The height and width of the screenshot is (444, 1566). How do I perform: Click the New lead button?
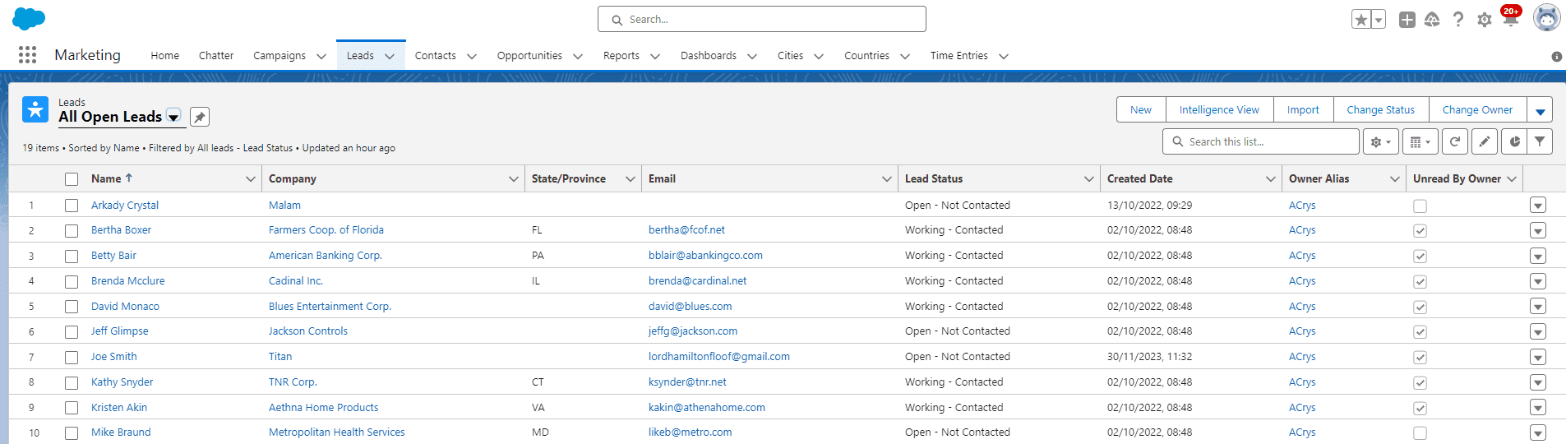pos(1141,110)
